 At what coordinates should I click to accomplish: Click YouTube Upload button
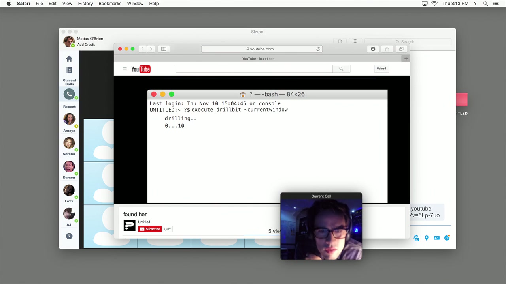click(x=381, y=69)
